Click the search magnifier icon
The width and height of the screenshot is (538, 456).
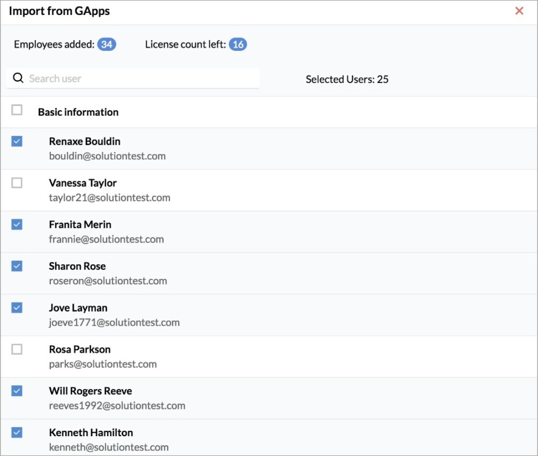pyautogui.click(x=18, y=78)
